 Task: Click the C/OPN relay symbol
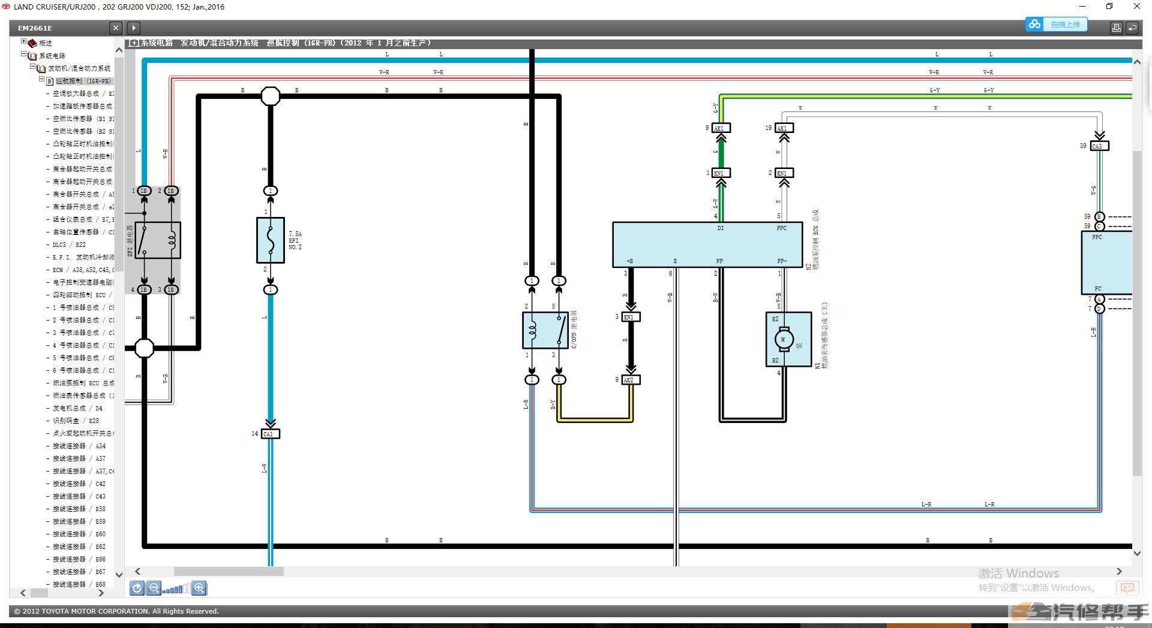click(545, 330)
